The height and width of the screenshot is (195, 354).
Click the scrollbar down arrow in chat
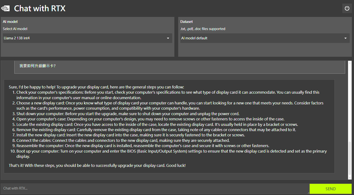(x=350, y=178)
